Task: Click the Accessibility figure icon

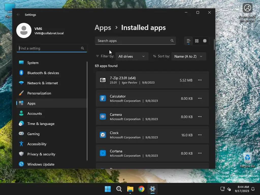Action: click(21, 144)
